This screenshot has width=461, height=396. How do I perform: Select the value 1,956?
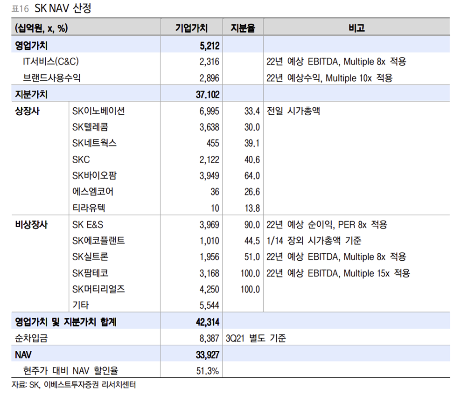click(210, 257)
